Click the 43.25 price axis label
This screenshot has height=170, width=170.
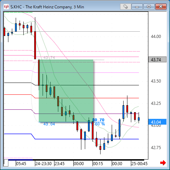(156, 103)
